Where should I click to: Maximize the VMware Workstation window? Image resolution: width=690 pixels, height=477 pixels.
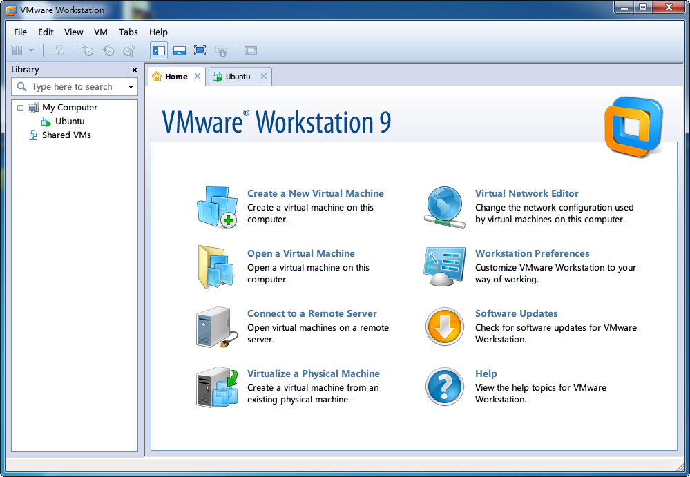(x=643, y=7)
